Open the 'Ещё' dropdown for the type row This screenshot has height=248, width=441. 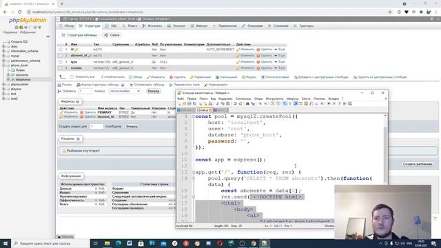tap(280, 62)
